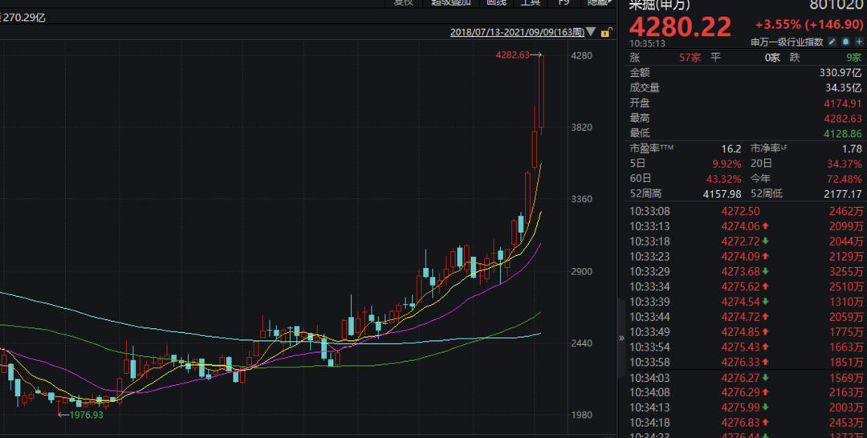Open the 超级叠加 toolbar menu
The width and height of the screenshot is (867, 438).
click(x=453, y=3)
